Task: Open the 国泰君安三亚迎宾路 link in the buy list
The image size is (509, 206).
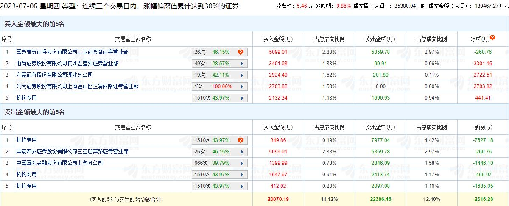Action: point(72,52)
